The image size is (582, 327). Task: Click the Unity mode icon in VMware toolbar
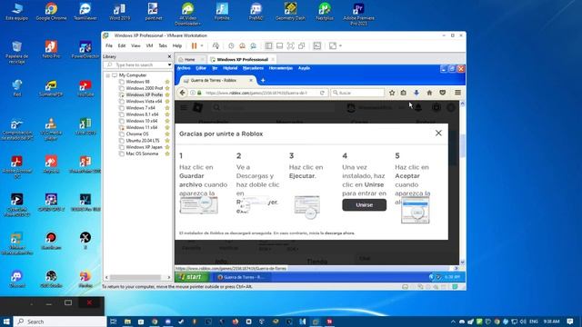pyautogui.click(x=301, y=45)
